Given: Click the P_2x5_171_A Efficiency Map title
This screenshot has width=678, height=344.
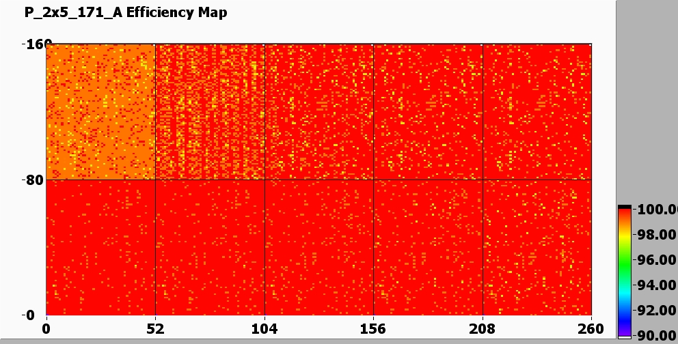Looking at the screenshot, I should [126, 12].
